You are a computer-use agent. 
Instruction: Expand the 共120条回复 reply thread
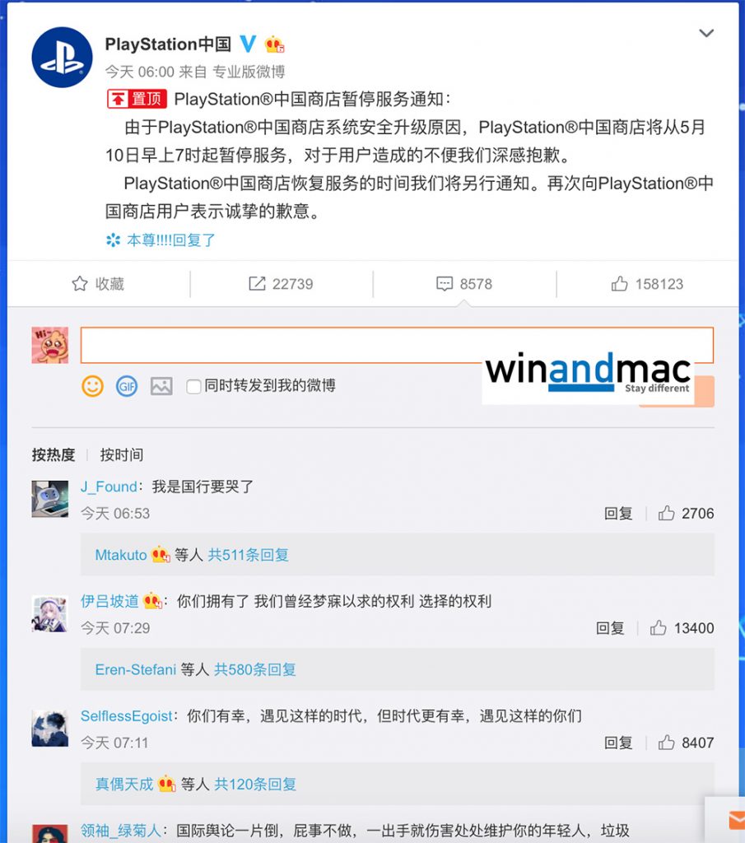[255, 784]
